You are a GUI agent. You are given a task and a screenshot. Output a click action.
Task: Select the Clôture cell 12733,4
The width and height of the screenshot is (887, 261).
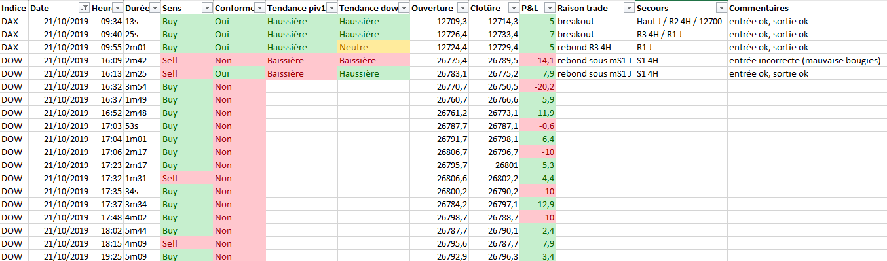pos(495,34)
